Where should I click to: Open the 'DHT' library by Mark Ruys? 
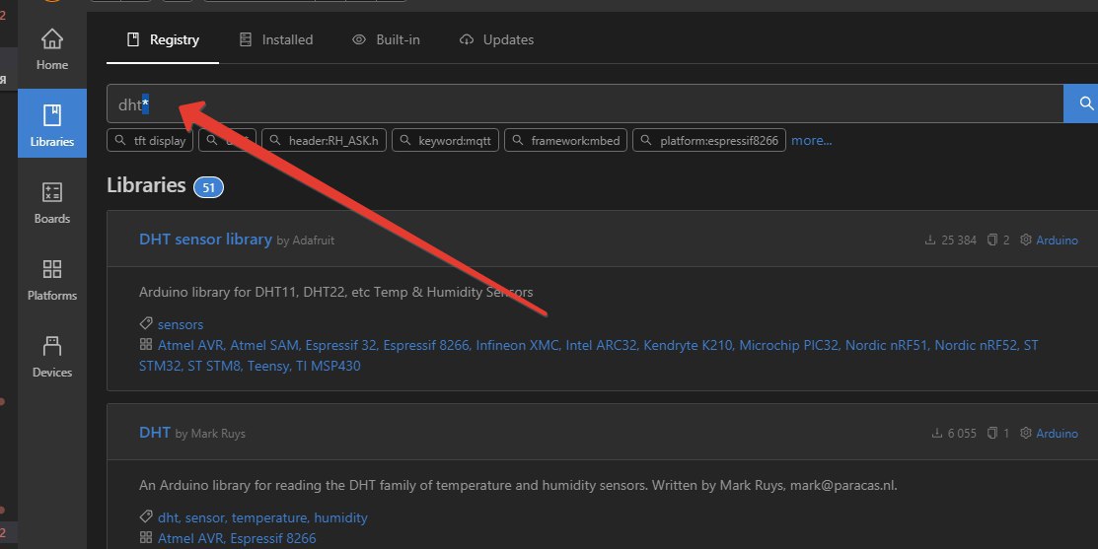tap(155, 433)
